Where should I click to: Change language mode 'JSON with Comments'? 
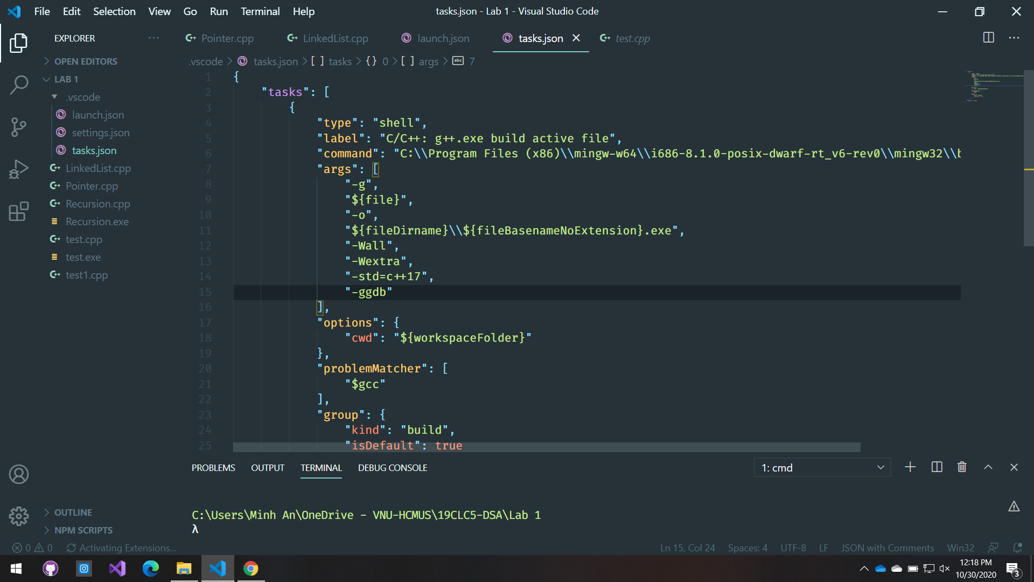(888, 548)
